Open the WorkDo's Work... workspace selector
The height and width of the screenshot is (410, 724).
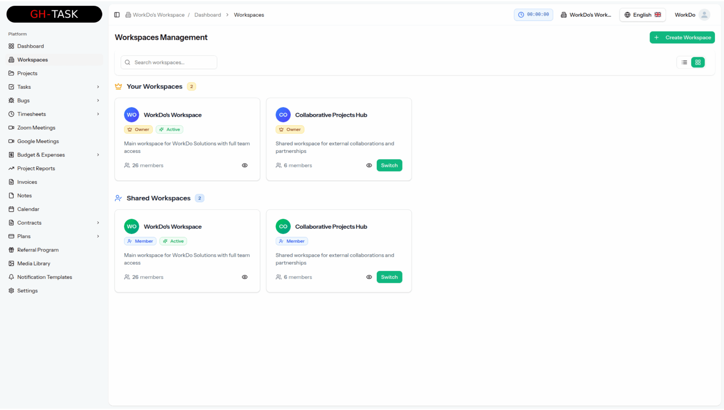pos(586,15)
